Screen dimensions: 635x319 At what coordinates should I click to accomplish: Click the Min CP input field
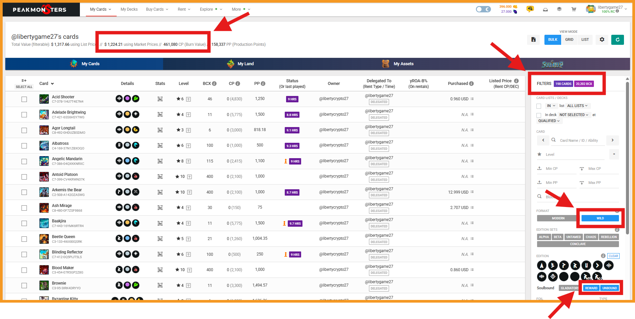tap(556, 169)
